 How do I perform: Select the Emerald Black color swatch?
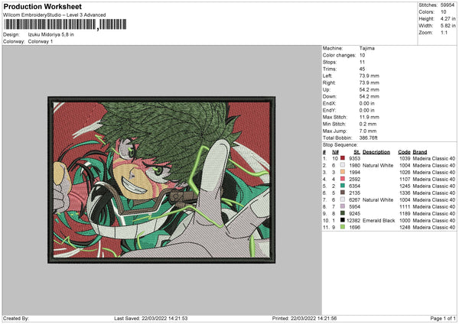coord(342,220)
